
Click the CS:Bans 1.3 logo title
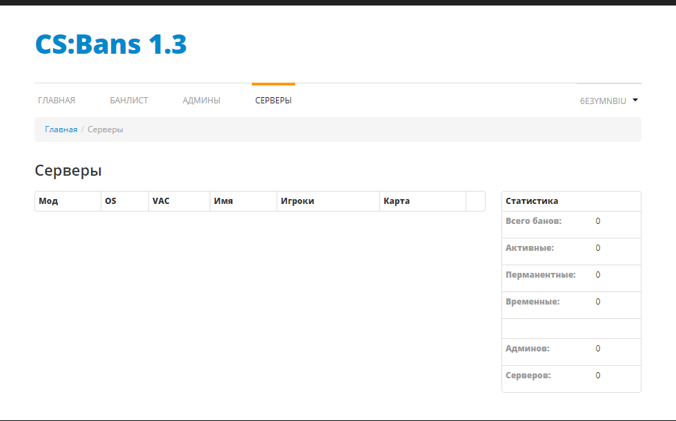click(111, 44)
